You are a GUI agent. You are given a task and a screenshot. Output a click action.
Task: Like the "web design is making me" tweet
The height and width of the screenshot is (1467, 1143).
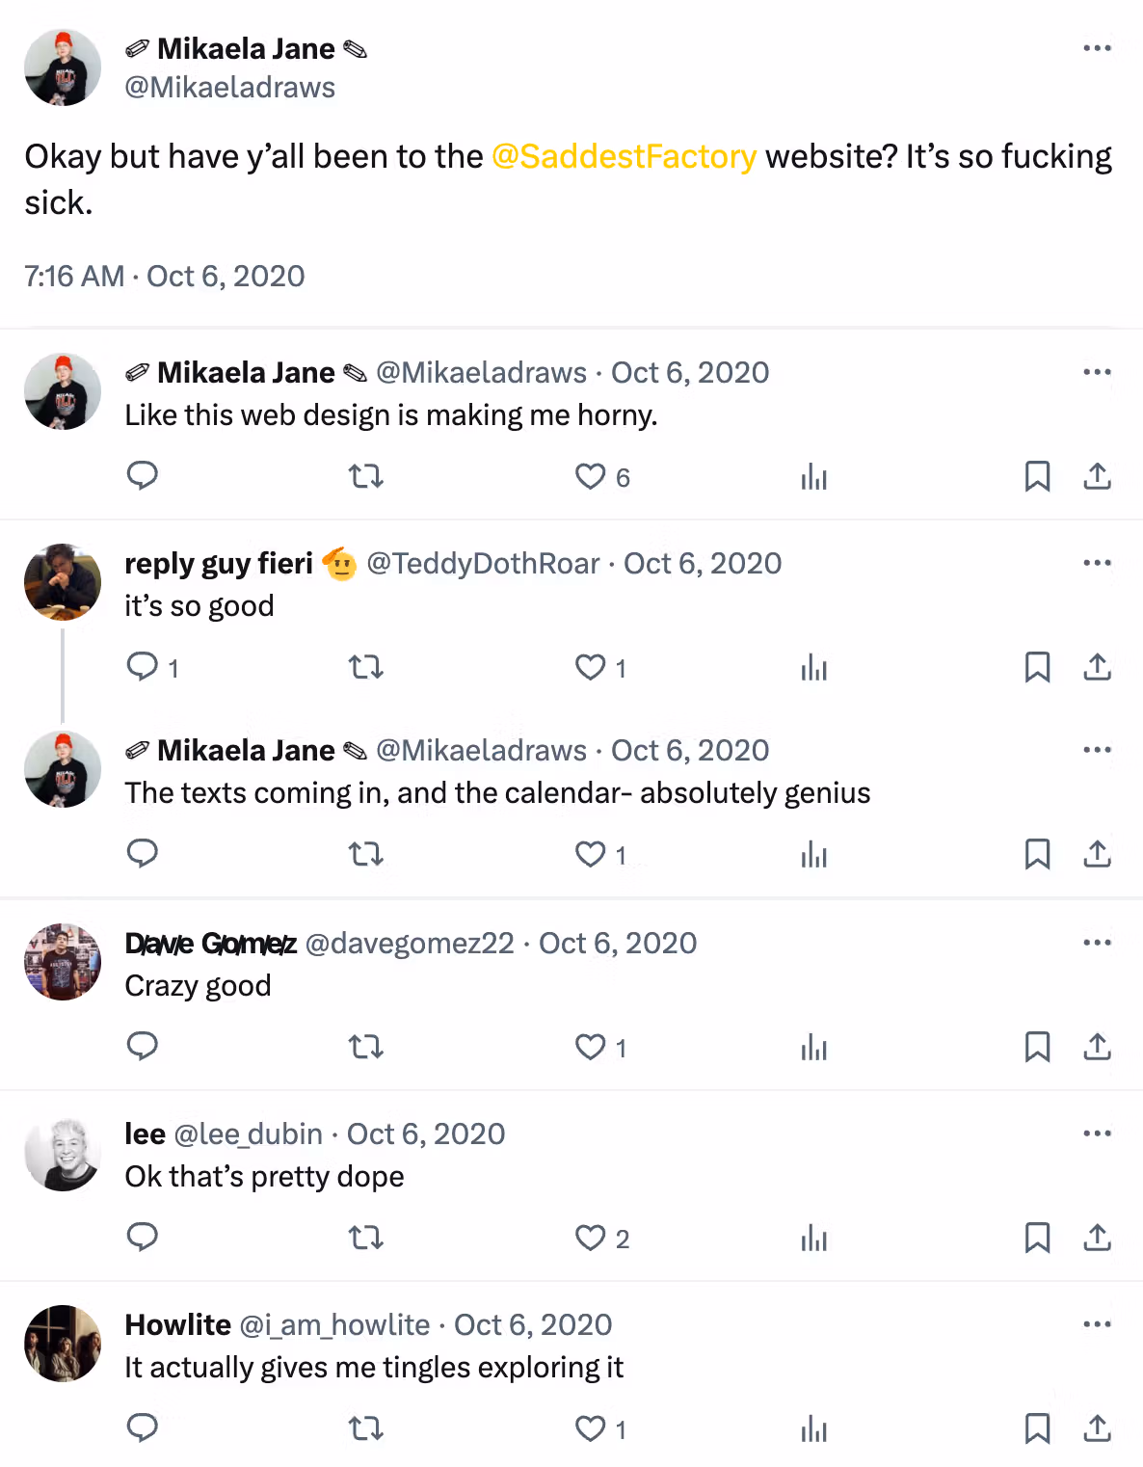coord(590,476)
